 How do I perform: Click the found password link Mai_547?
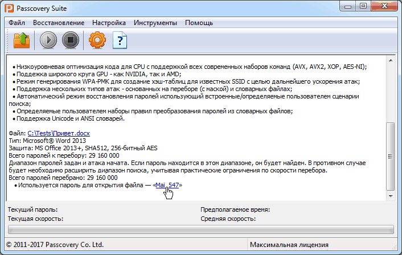click(x=167, y=185)
